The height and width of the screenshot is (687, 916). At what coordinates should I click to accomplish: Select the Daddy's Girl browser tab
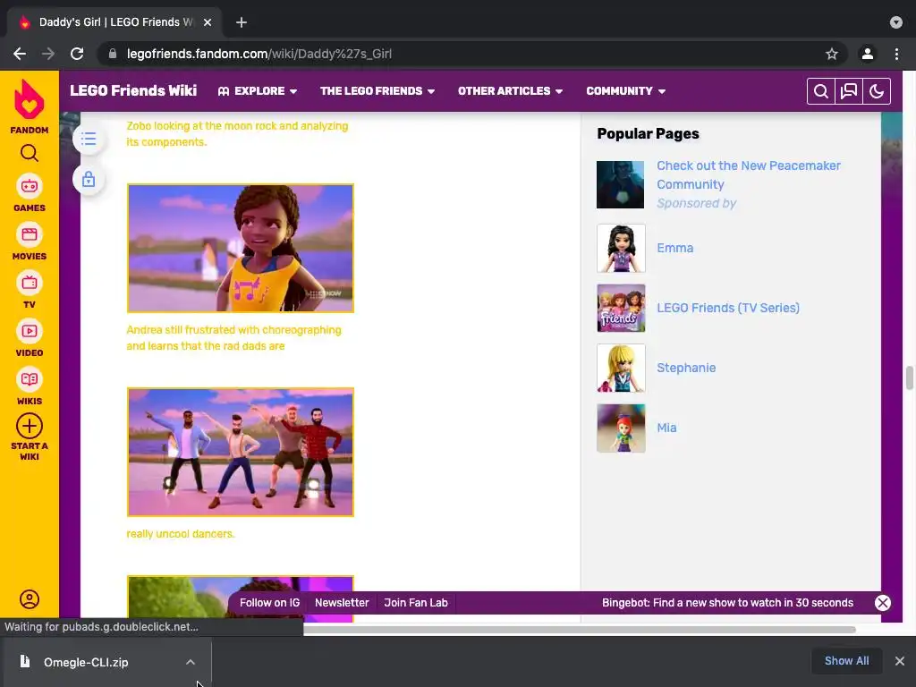[x=114, y=22]
